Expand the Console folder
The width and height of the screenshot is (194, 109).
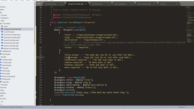click(x=4, y=15)
